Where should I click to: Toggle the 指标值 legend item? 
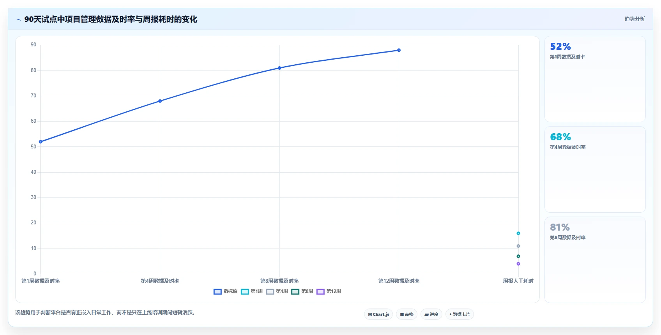tap(226, 291)
